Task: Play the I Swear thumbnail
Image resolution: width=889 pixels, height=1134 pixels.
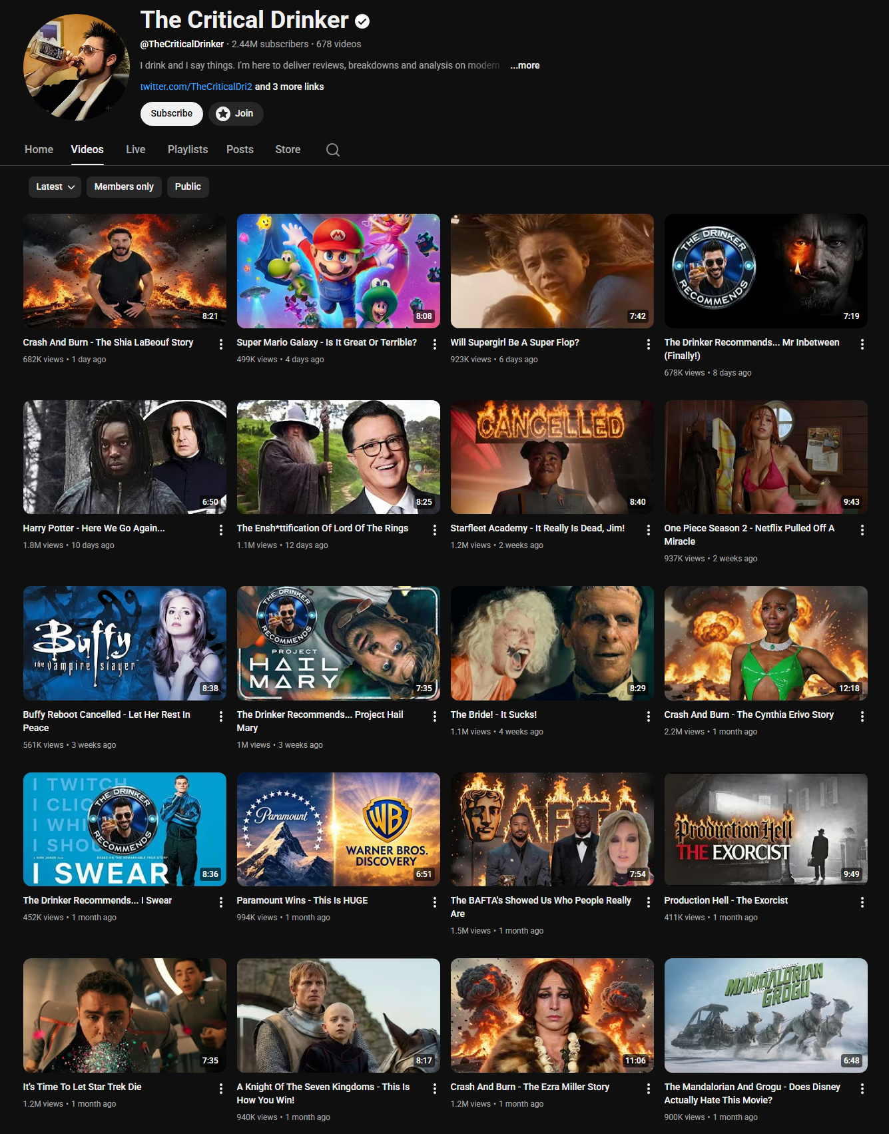Action: coord(125,829)
